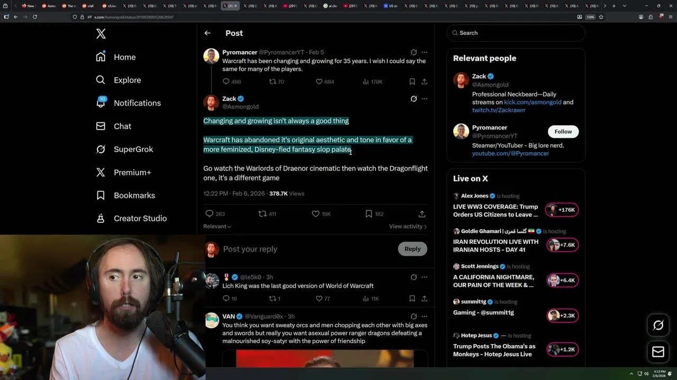Image resolution: width=677 pixels, height=380 pixels.
Task: Click the 12:22 PM Feb 6, 2026 timestamp
Action: click(x=234, y=194)
